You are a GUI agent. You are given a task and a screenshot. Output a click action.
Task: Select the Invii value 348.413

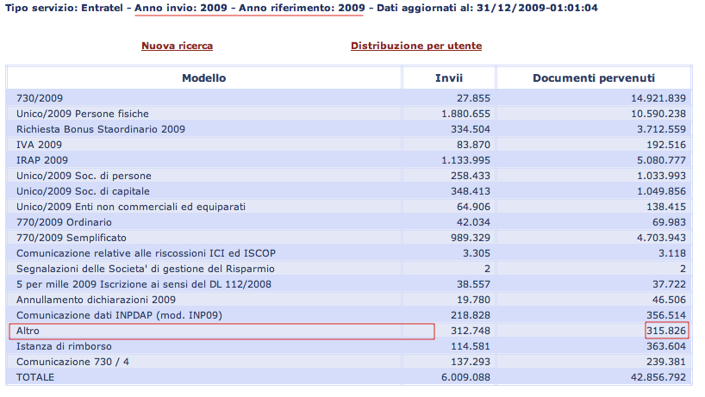[x=471, y=191]
